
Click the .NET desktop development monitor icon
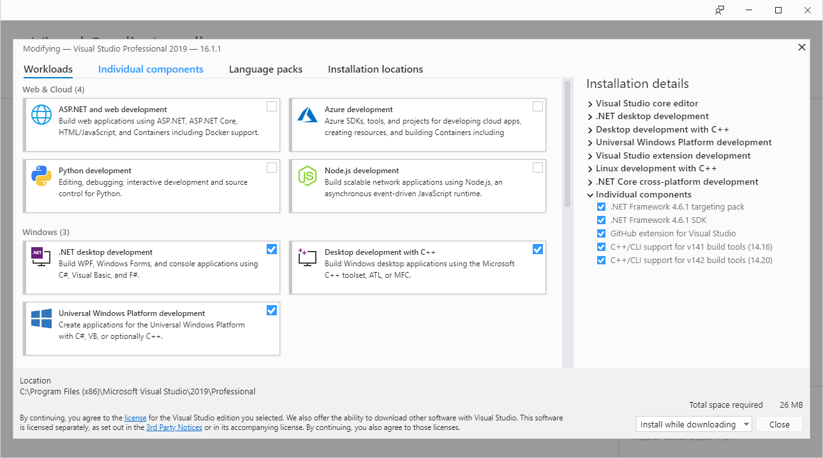click(41, 257)
